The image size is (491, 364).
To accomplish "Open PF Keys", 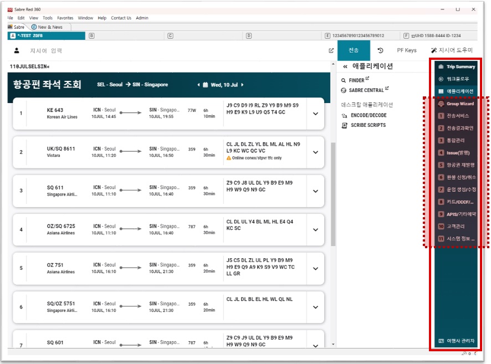I will point(407,50).
